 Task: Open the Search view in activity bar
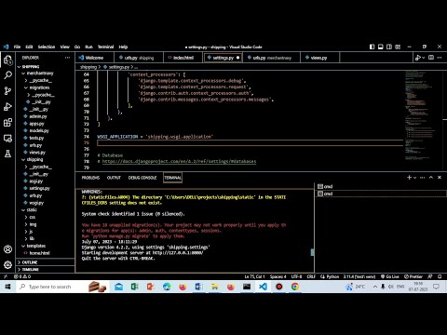(7, 75)
